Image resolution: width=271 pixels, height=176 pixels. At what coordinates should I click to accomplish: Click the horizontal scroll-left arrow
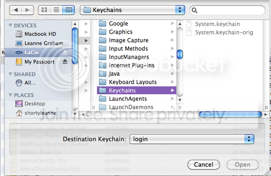(x=83, y=114)
